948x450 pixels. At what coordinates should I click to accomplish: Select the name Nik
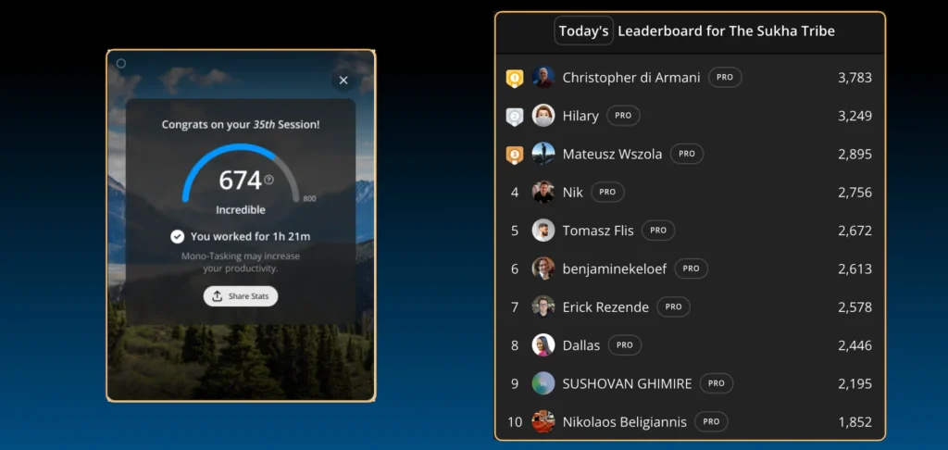572,193
